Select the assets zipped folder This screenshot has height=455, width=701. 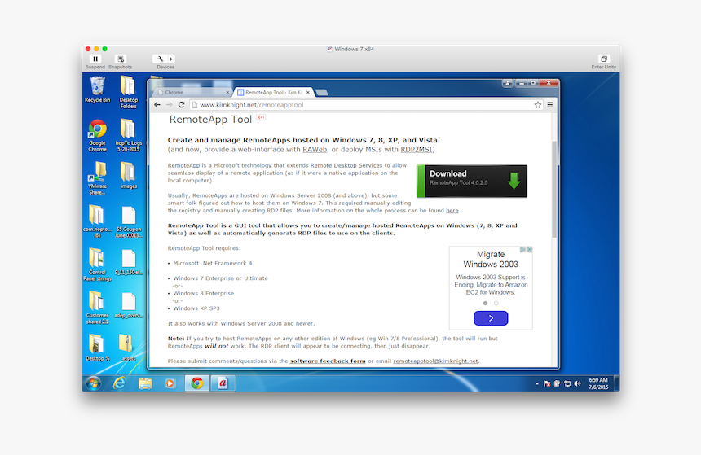(x=128, y=348)
